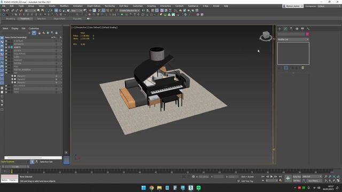Click the Play Animation button
Screen dimensions: 342x192
coord(271,177)
